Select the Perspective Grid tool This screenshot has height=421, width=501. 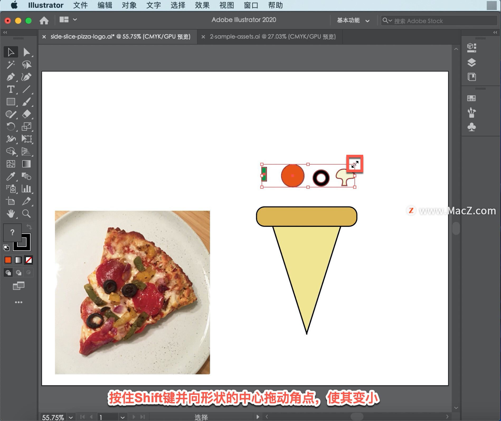pyautogui.click(x=26, y=151)
